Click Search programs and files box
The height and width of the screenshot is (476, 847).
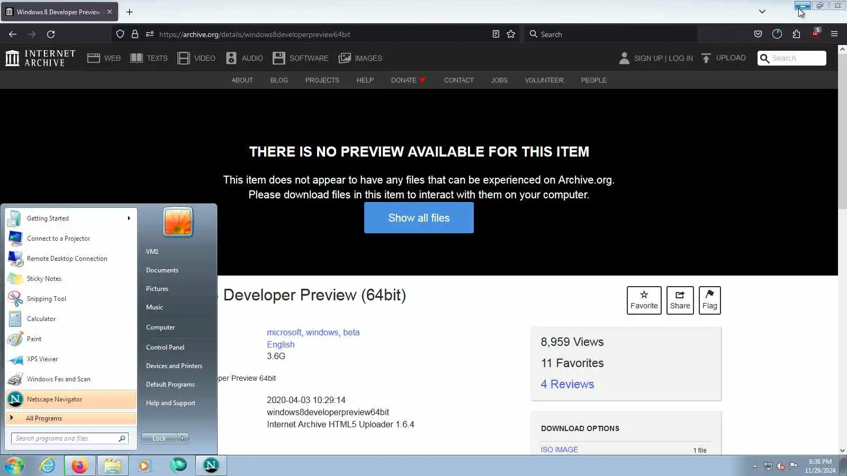point(69,438)
